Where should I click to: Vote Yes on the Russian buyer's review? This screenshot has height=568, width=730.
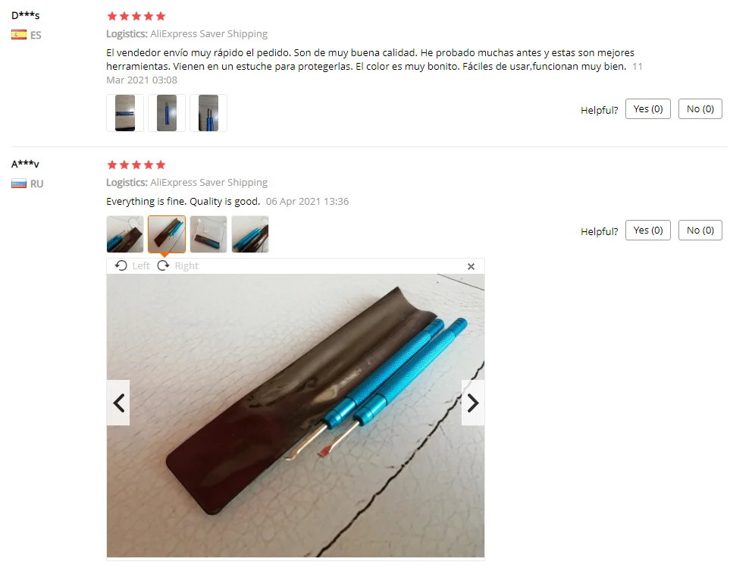coord(648,230)
